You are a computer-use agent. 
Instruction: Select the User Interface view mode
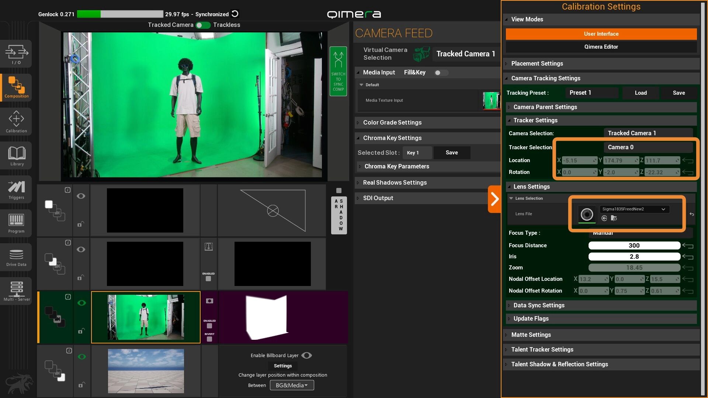coord(601,34)
